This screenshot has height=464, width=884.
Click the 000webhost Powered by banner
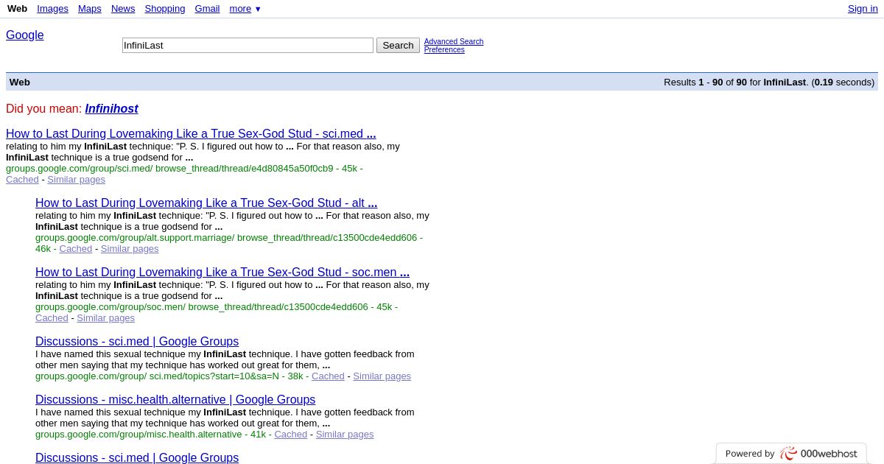791,454
